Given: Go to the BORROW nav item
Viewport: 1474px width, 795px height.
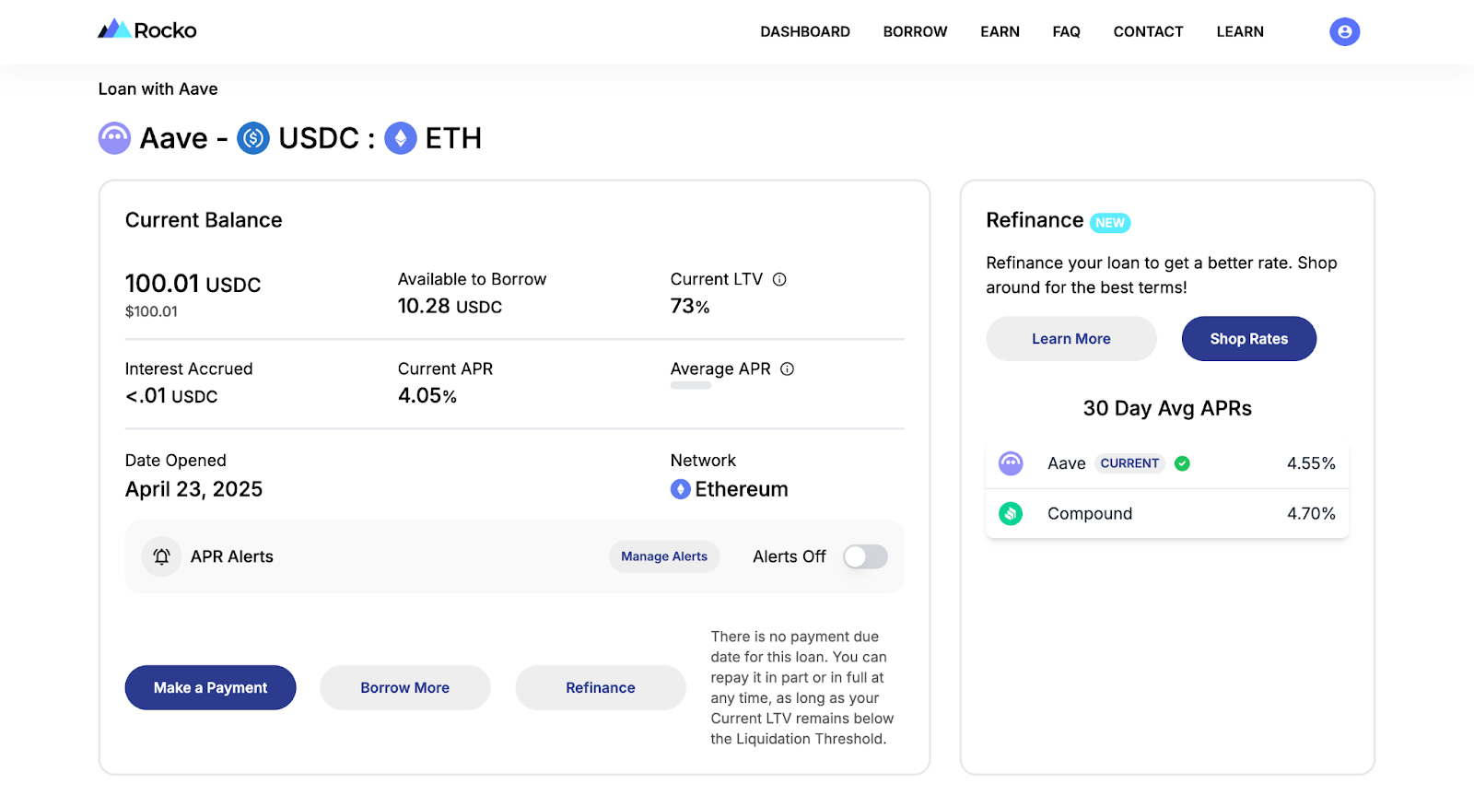Looking at the screenshot, I should (x=915, y=31).
